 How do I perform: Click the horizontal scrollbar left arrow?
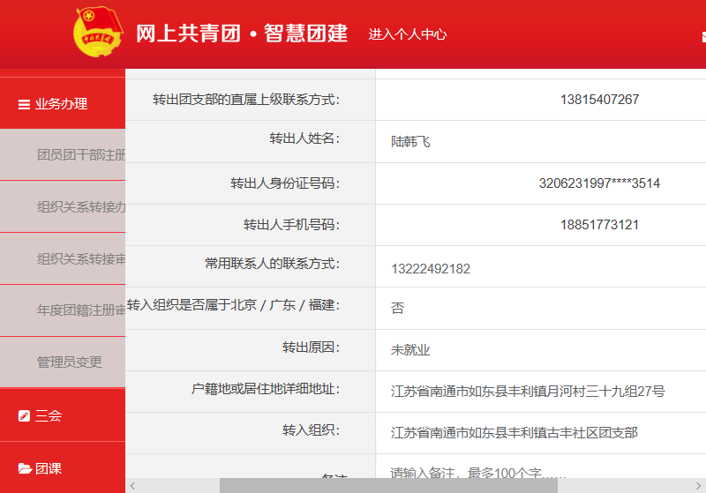coord(133,486)
